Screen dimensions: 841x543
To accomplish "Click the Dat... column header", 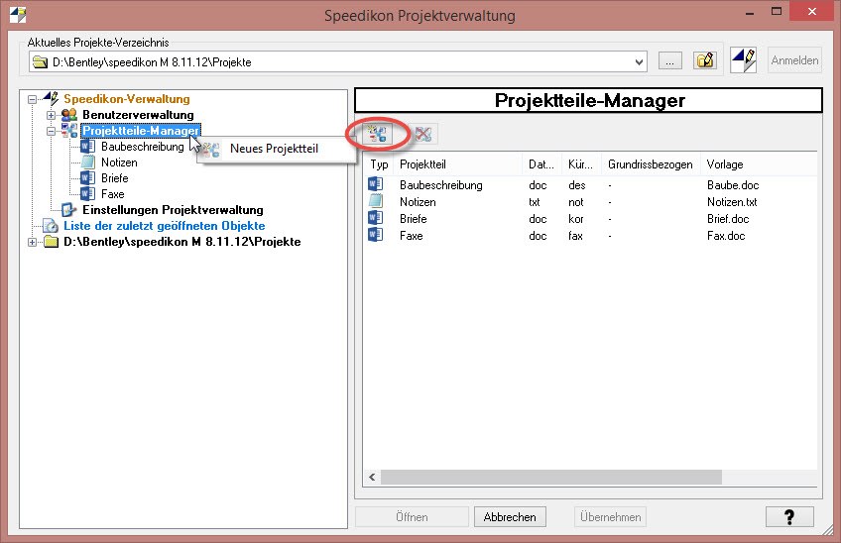I will (541, 164).
